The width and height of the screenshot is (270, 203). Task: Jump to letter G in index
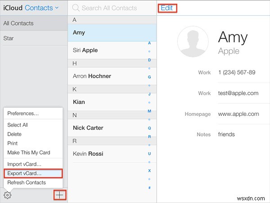coord(149,77)
